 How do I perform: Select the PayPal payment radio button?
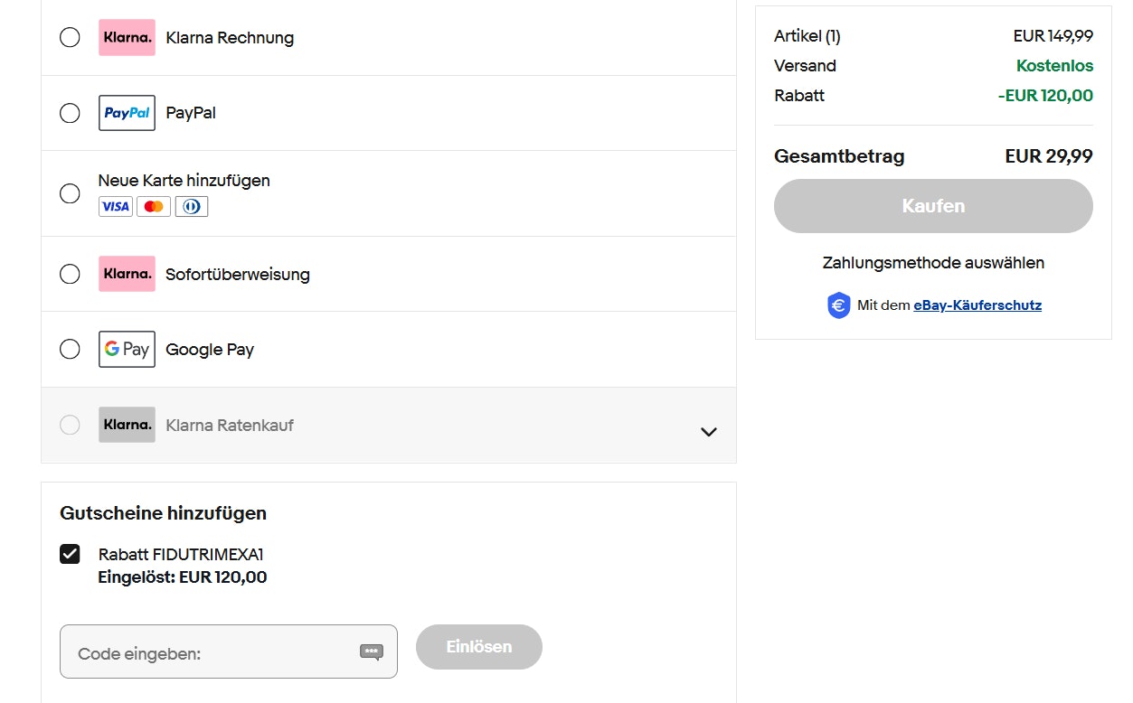(x=70, y=112)
